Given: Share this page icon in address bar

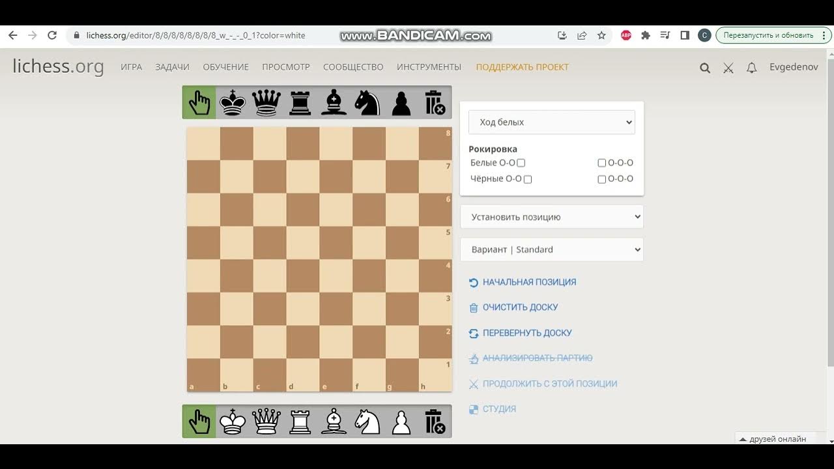Looking at the screenshot, I should [x=582, y=35].
